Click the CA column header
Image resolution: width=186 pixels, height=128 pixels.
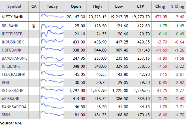tap(34, 6)
